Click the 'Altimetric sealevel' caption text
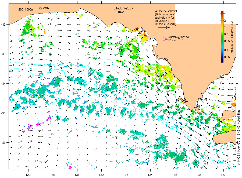 (x=166, y=11)
